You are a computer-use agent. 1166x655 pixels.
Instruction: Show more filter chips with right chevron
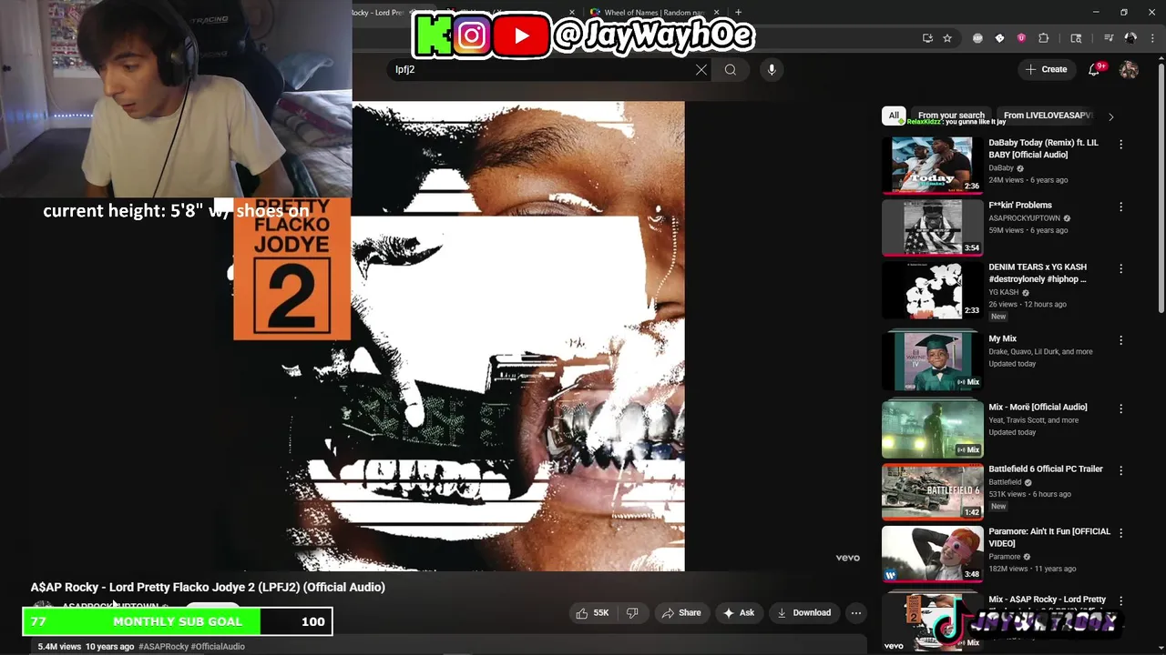pos(1110,116)
